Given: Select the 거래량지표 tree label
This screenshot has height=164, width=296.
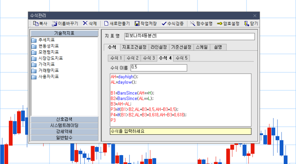Looking at the screenshot, I should click(48, 70).
